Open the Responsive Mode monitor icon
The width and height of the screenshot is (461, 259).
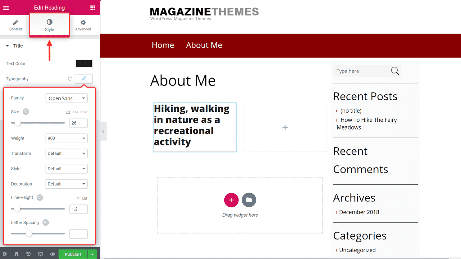point(40,254)
